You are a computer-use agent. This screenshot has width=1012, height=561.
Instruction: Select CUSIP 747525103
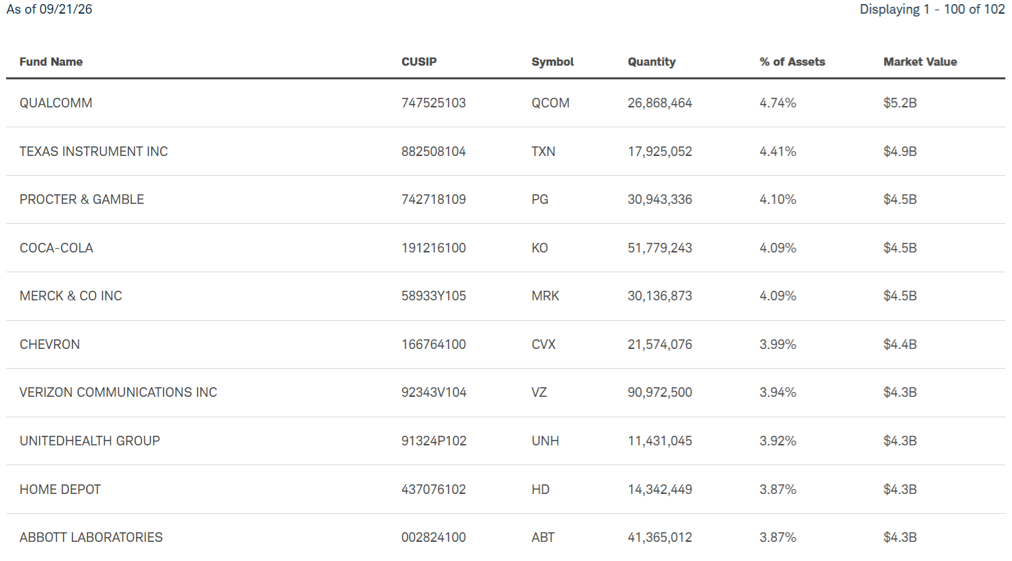coord(434,103)
